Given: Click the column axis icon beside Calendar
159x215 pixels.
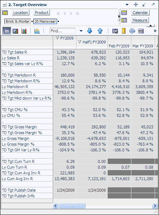Looking at the screenshot, I should [x=124, y=13].
